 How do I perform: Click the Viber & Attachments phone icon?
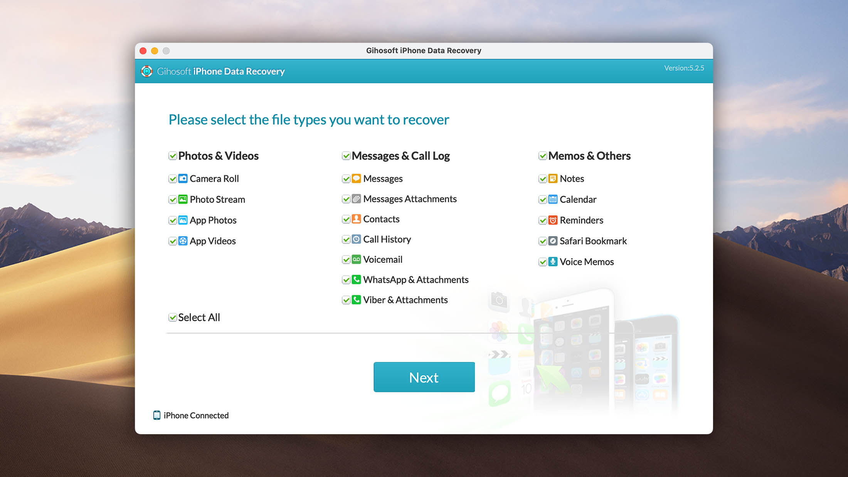(356, 300)
